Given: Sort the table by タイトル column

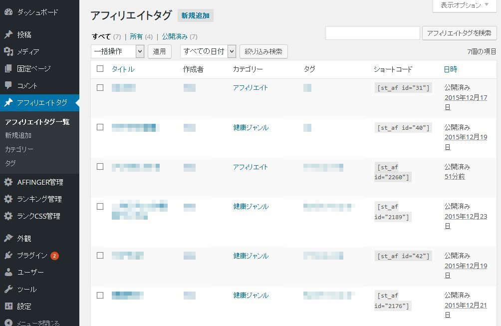Looking at the screenshot, I should click(123, 69).
